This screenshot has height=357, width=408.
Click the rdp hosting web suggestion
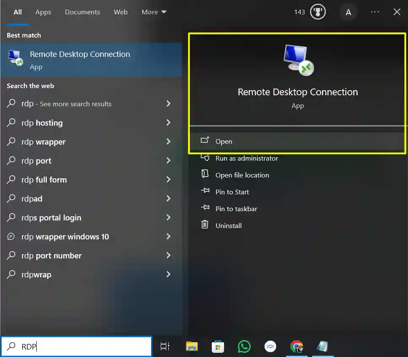[42, 123]
